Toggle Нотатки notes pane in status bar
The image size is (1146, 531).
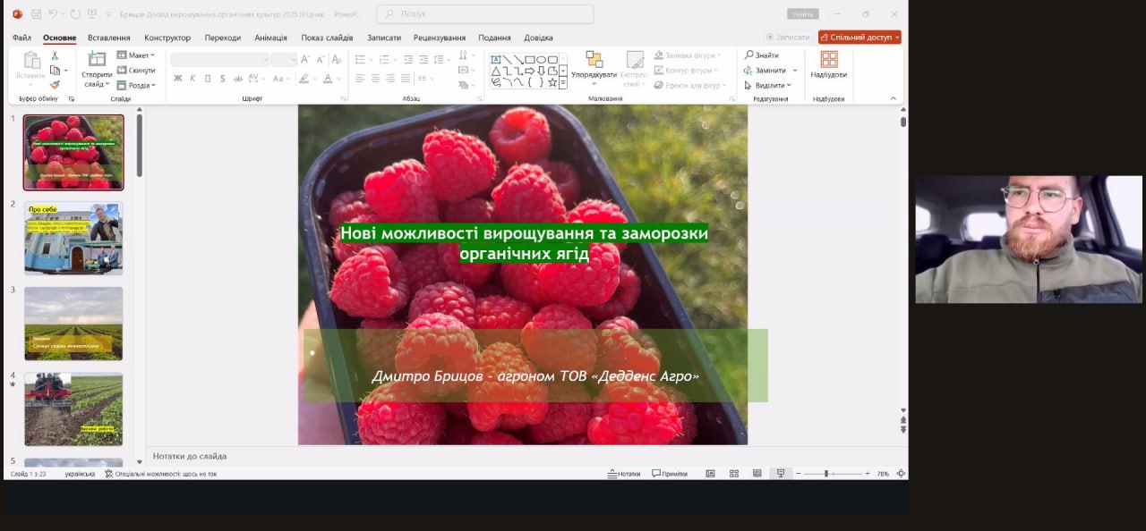pos(623,474)
